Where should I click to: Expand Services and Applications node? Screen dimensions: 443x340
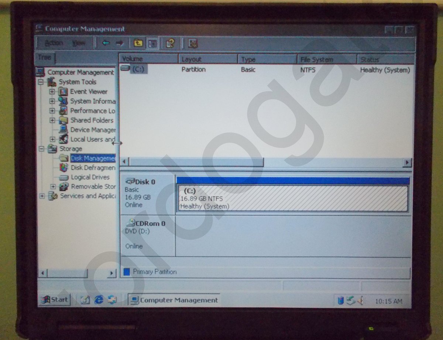(x=42, y=196)
